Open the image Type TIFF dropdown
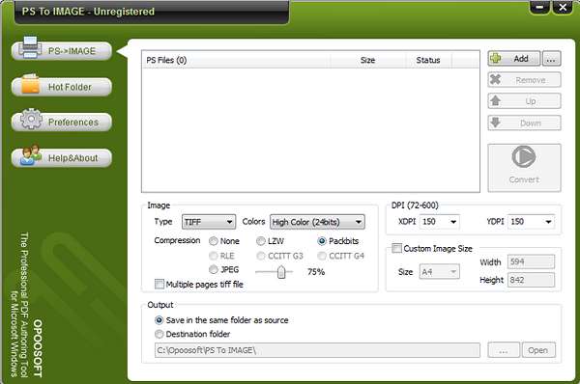This screenshot has height=384, width=580. click(209, 222)
